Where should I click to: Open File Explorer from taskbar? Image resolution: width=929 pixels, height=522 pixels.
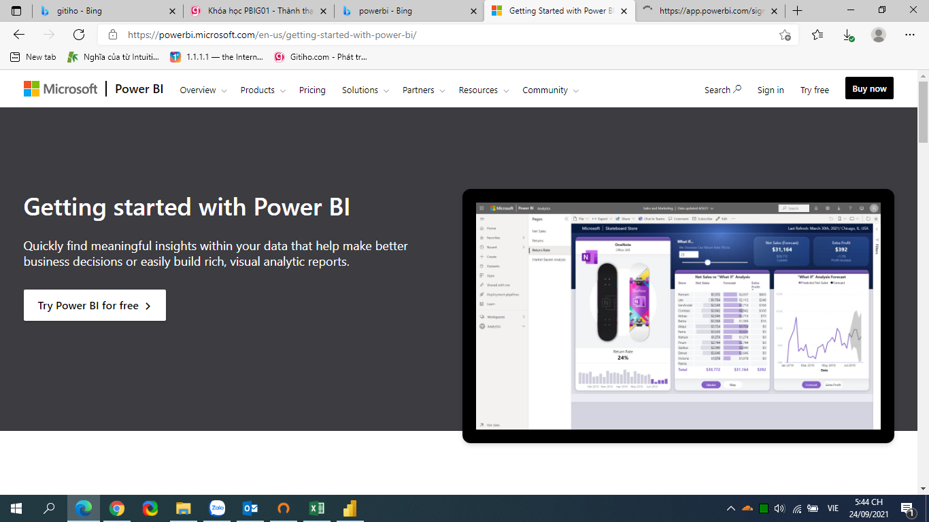(x=184, y=508)
